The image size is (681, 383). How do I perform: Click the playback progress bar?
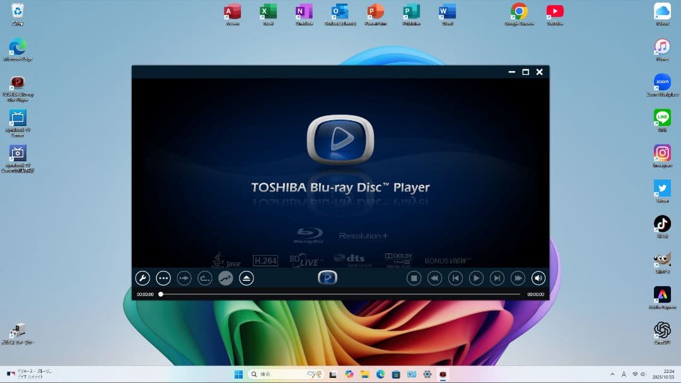340,294
